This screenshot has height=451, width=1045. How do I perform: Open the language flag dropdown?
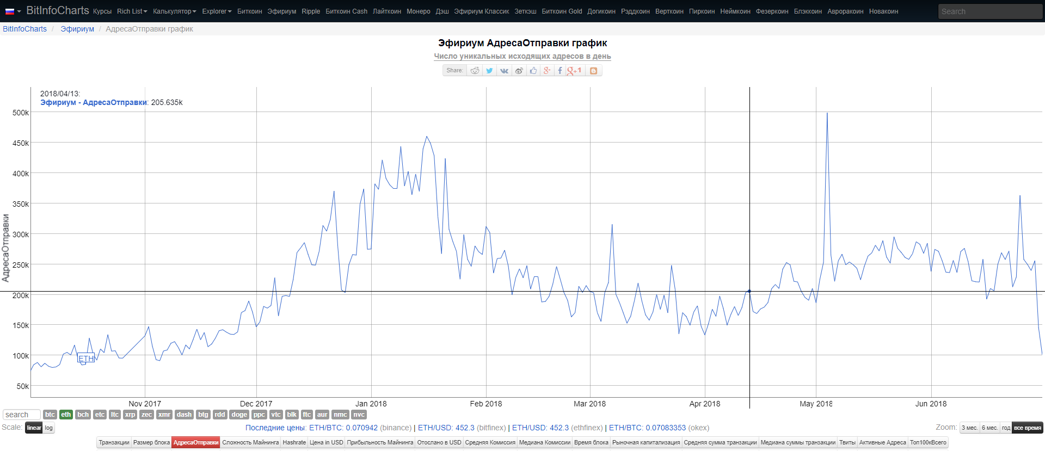pyautogui.click(x=13, y=11)
